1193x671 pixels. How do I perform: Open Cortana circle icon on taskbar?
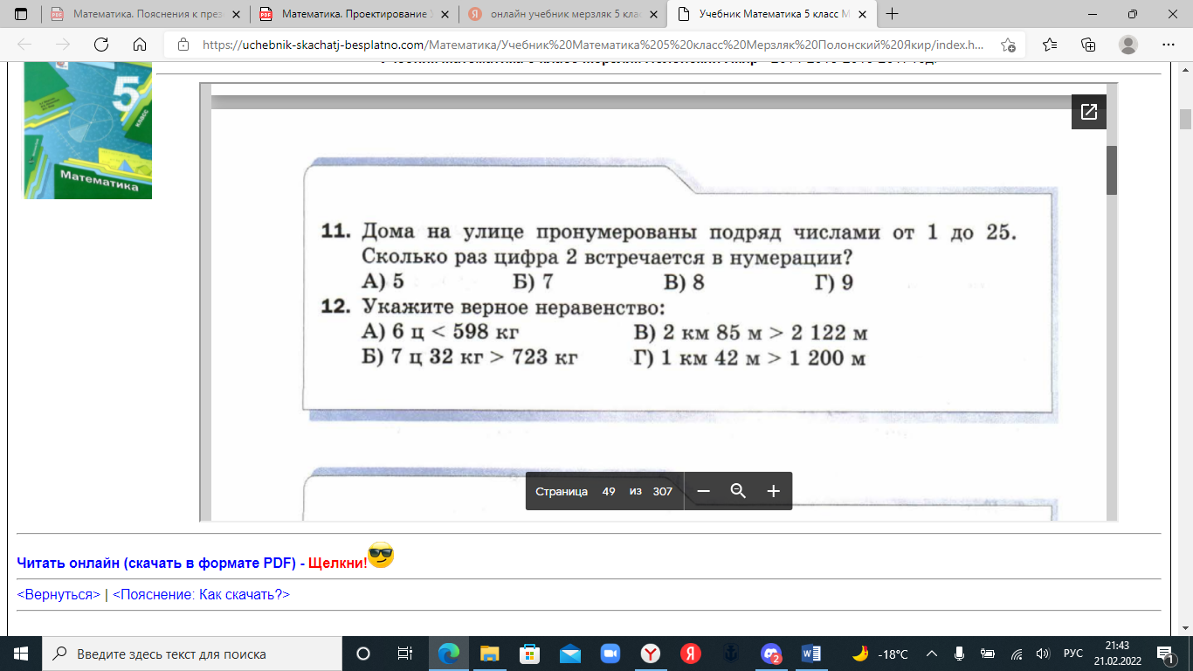tap(363, 654)
